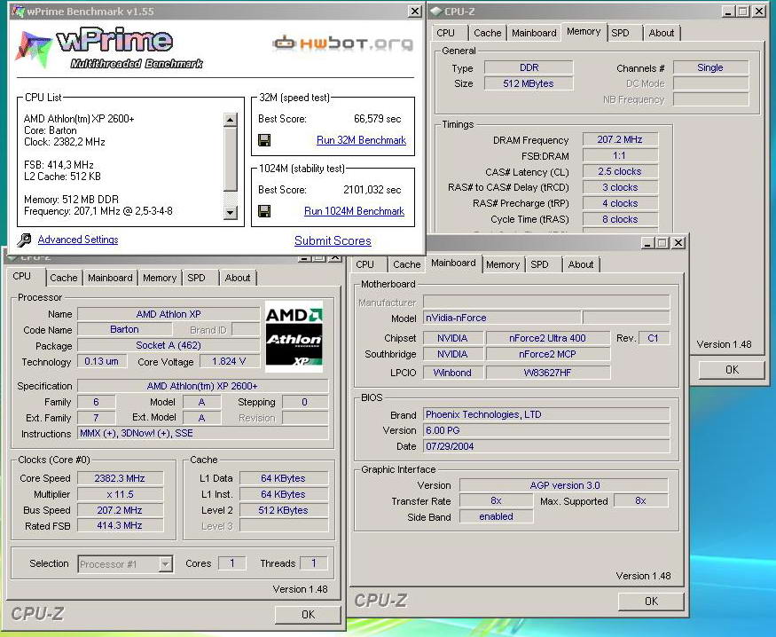This screenshot has height=637, width=776.
Task: Select Mainboard tab in Memory window
Action: pyautogui.click(x=534, y=33)
